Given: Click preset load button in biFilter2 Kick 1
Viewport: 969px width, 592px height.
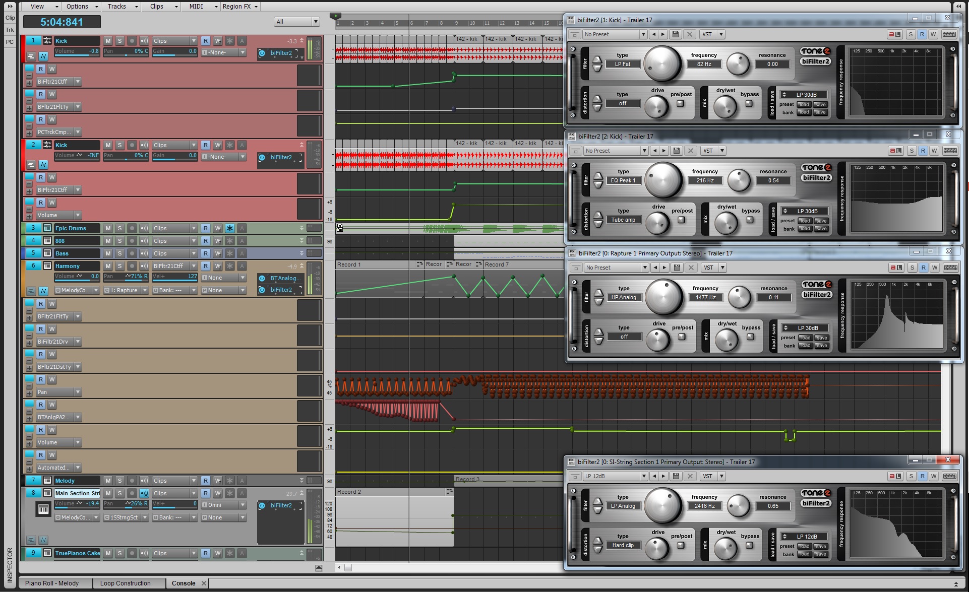Looking at the screenshot, I should point(803,105).
